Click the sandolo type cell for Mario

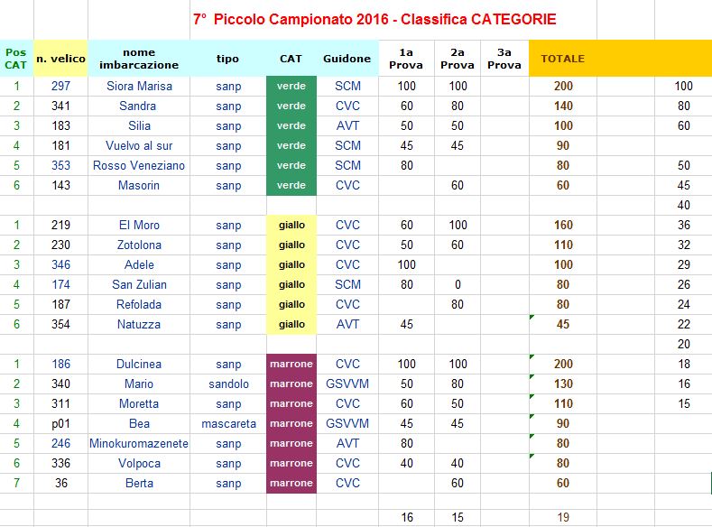228,384
